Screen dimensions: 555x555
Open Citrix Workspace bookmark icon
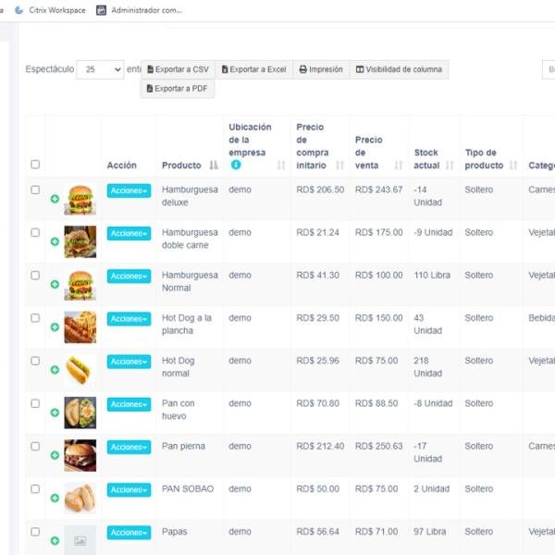(18, 10)
